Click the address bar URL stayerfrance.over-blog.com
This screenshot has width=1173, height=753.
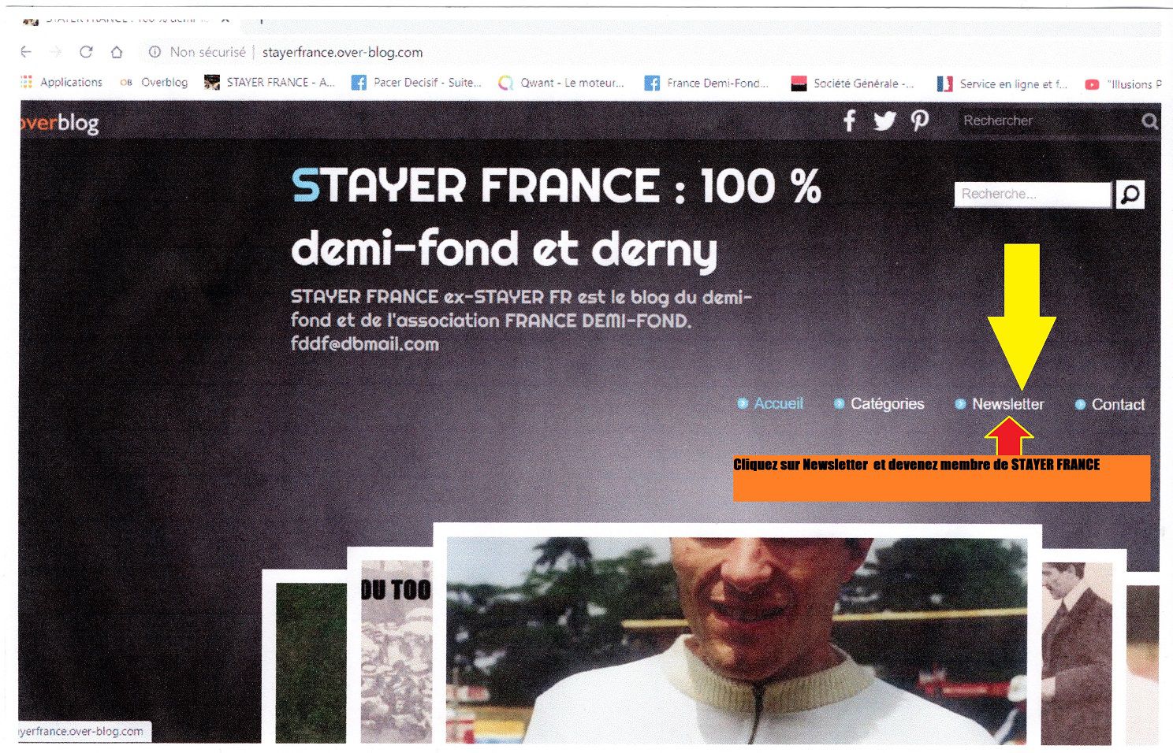(342, 53)
